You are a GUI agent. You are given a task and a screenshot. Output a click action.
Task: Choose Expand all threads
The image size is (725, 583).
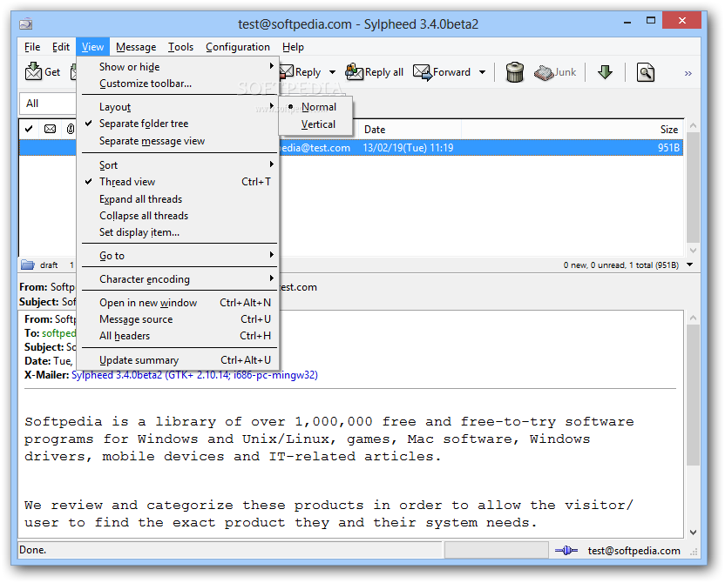(178, 199)
